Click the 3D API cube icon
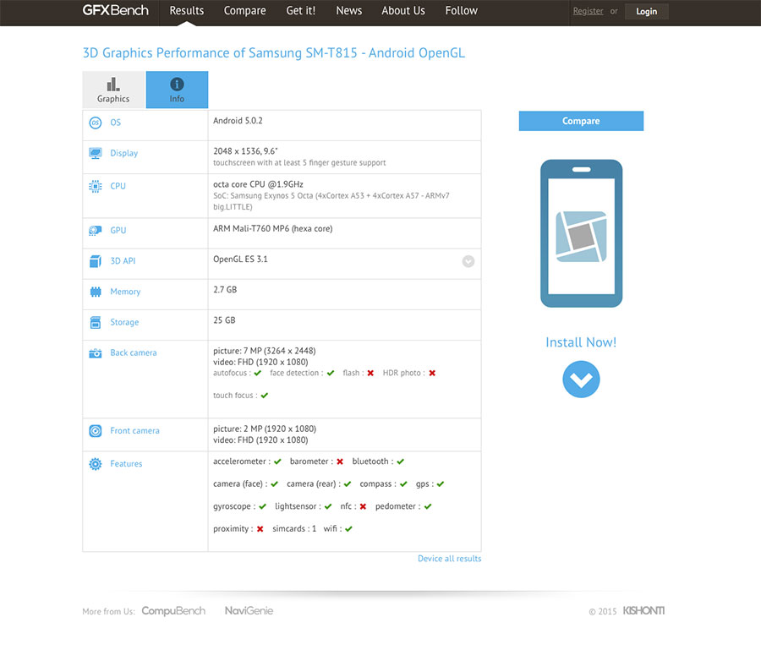This screenshot has width=761, height=650. pyautogui.click(x=96, y=261)
